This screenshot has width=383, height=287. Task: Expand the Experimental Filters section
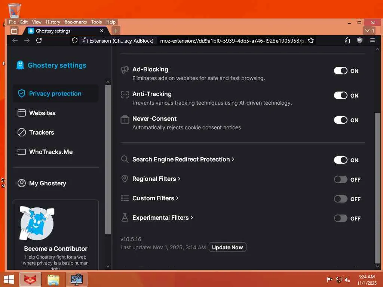[x=163, y=218]
